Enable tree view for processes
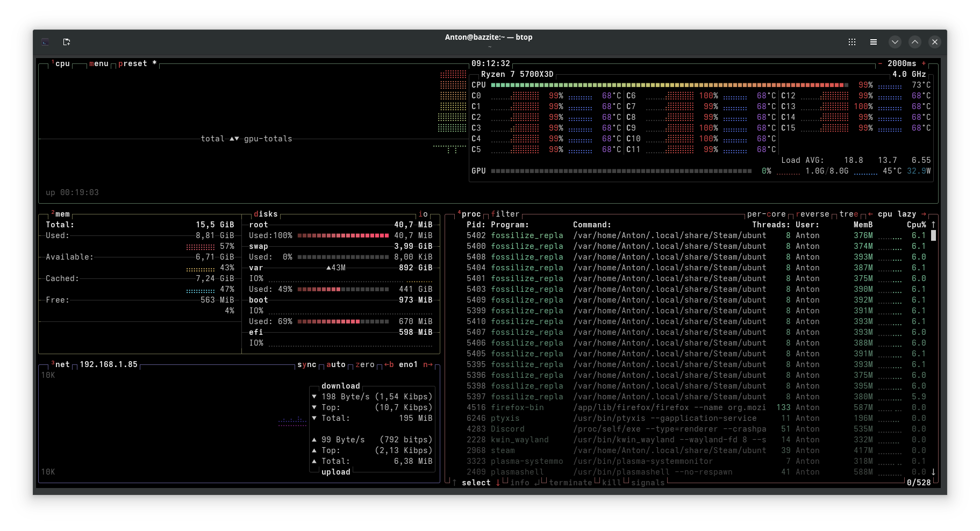980x531 pixels. pyautogui.click(x=848, y=214)
